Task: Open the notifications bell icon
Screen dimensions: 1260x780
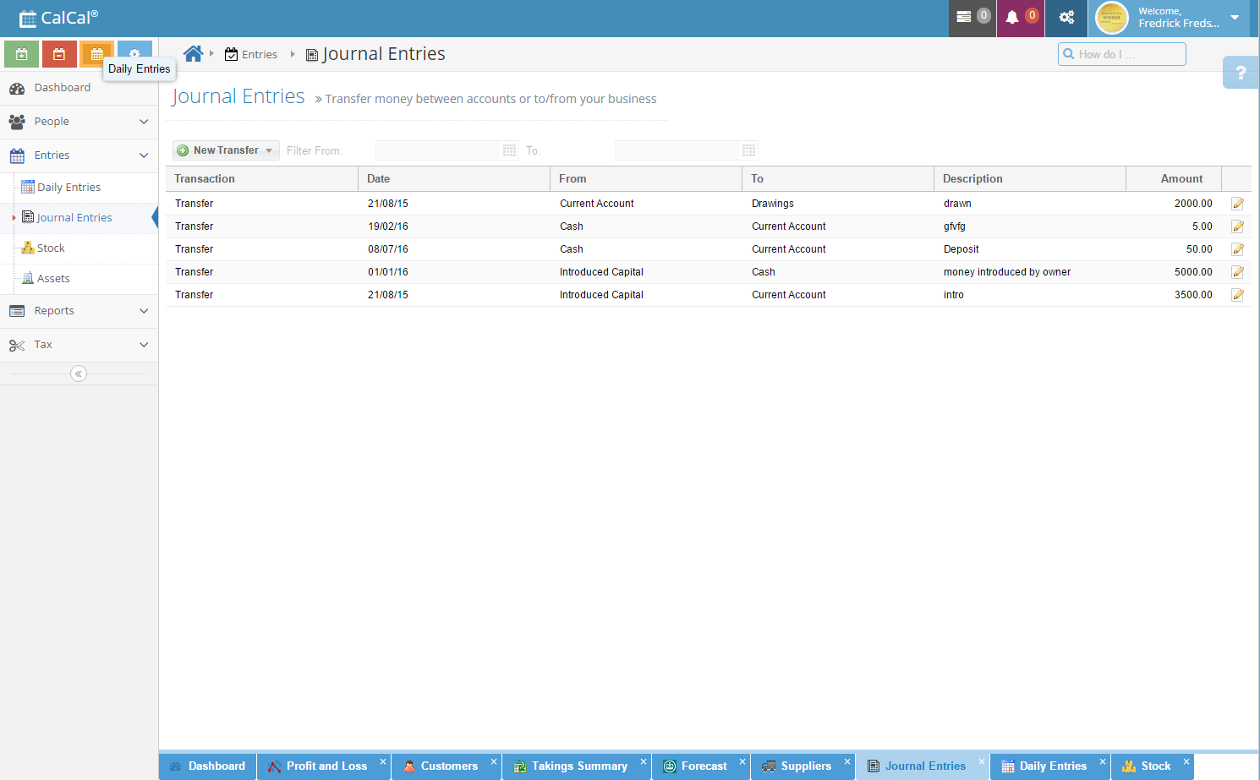Action: (1012, 18)
